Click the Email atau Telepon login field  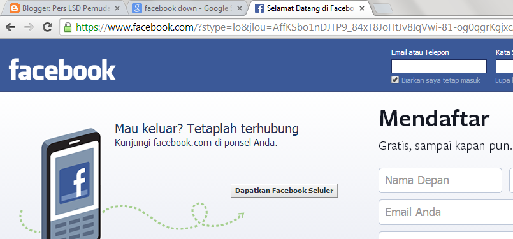coord(438,66)
